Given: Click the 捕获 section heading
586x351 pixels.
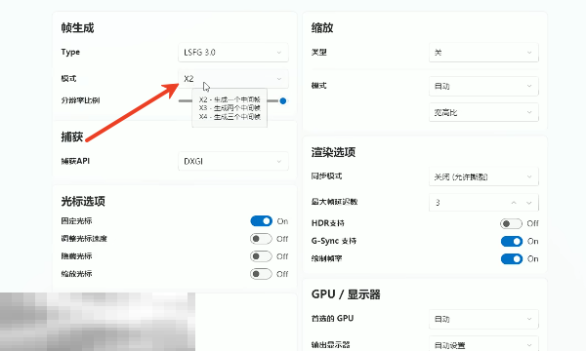Looking at the screenshot, I should coord(71,136).
